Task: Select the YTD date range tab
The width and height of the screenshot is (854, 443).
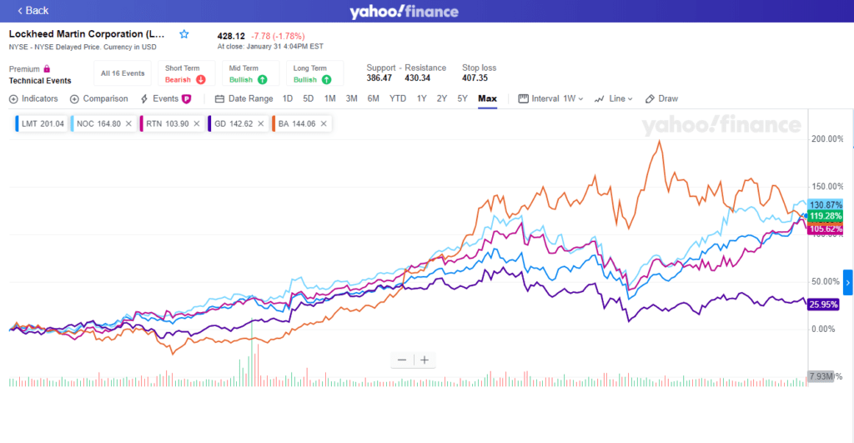Action: [398, 98]
